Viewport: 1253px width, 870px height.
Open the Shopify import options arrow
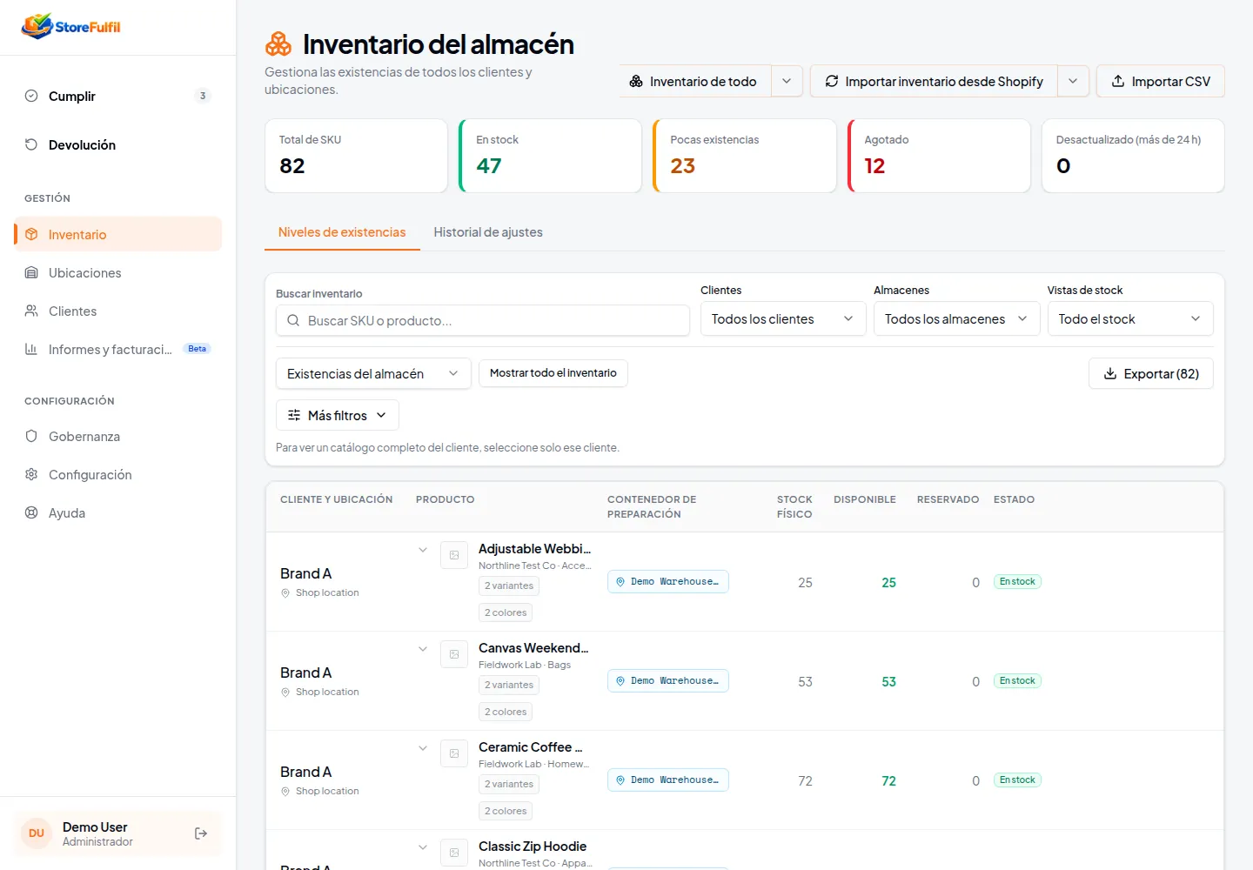pos(1073,81)
